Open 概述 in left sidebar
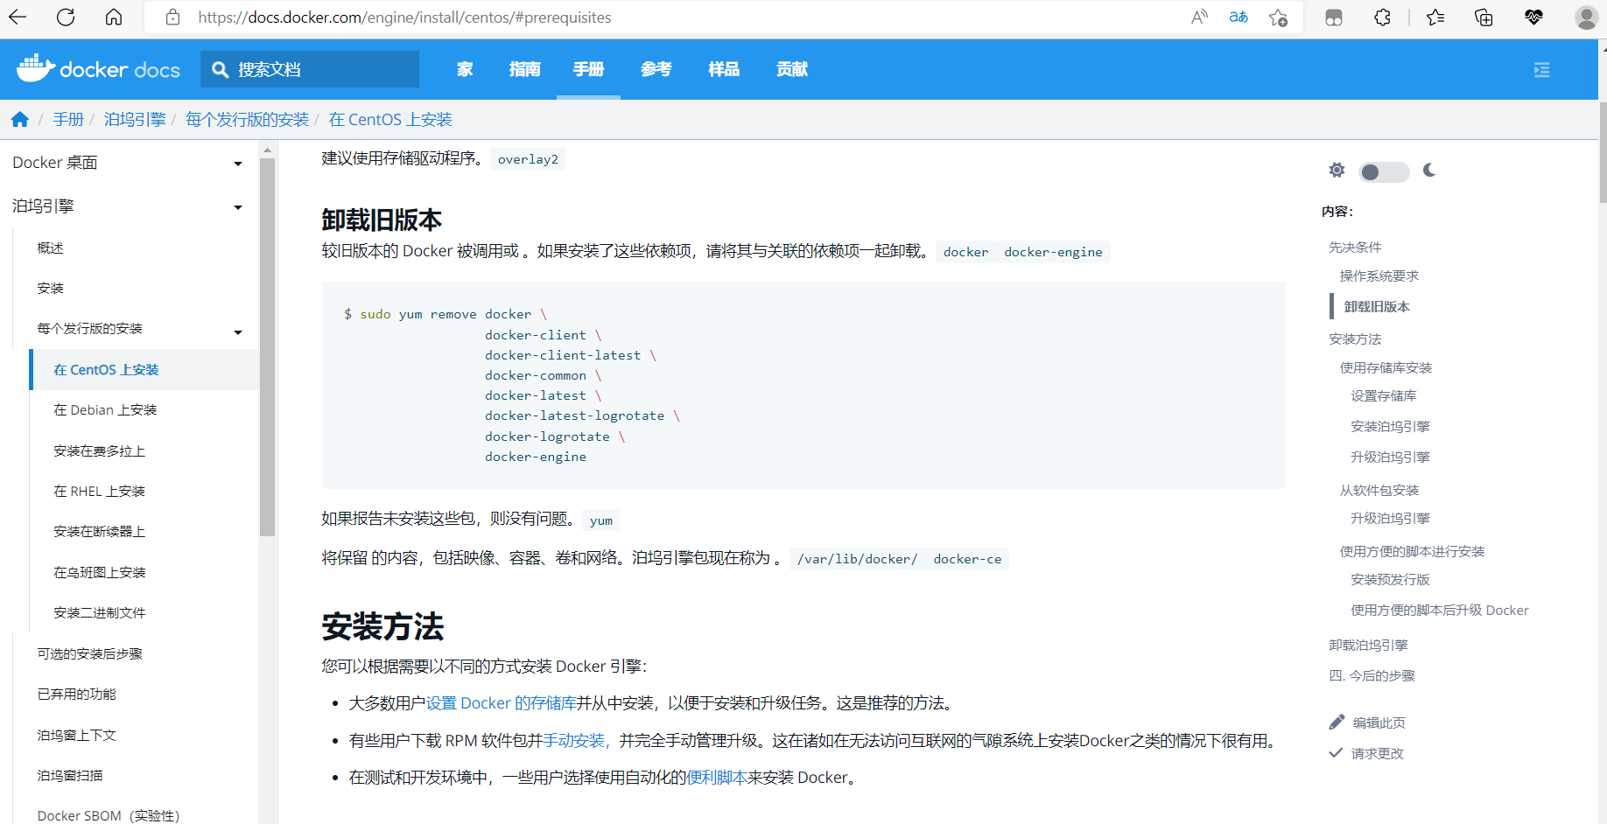This screenshot has height=824, width=1607. click(x=51, y=248)
